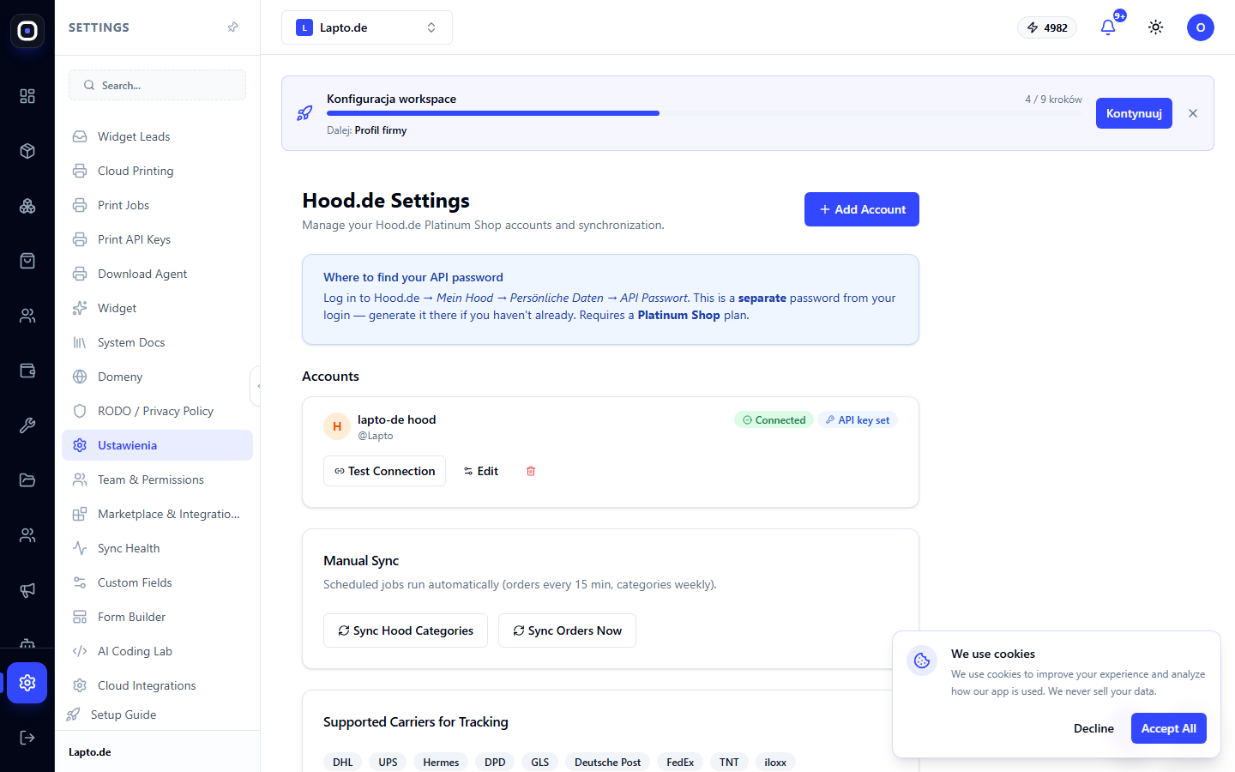
Task: Click the Add Account button
Action: coord(862,209)
